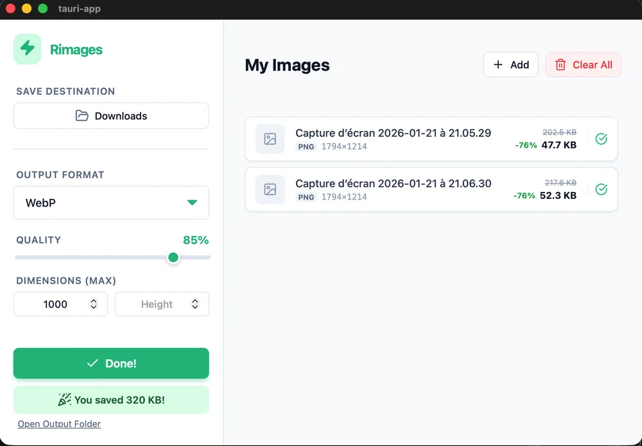Screen dimensions: 642x446
Task: Select the My Images heading area
Action: [x=287, y=65]
